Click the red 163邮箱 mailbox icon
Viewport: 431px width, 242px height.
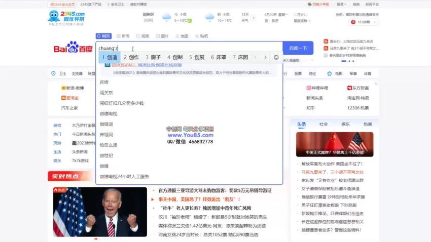coord(353,22)
